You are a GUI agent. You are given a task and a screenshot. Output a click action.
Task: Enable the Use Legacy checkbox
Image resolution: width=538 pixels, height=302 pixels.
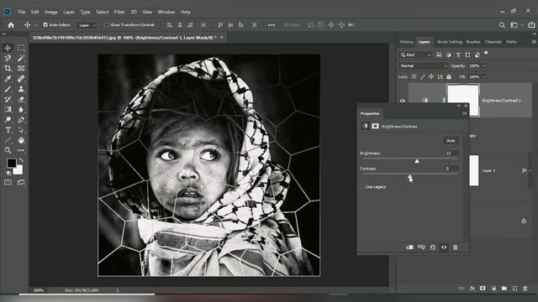pos(361,187)
